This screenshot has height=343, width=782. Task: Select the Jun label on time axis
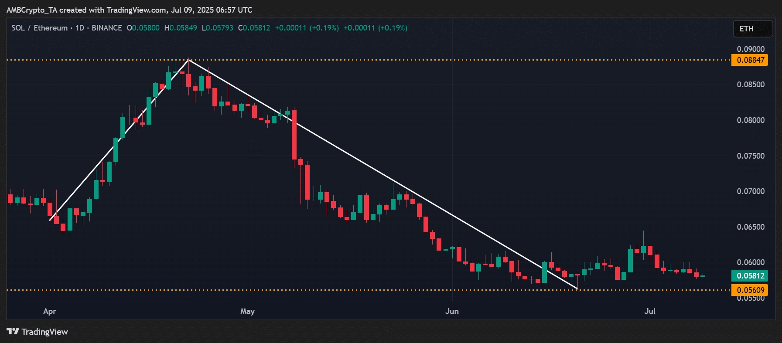point(452,311)
